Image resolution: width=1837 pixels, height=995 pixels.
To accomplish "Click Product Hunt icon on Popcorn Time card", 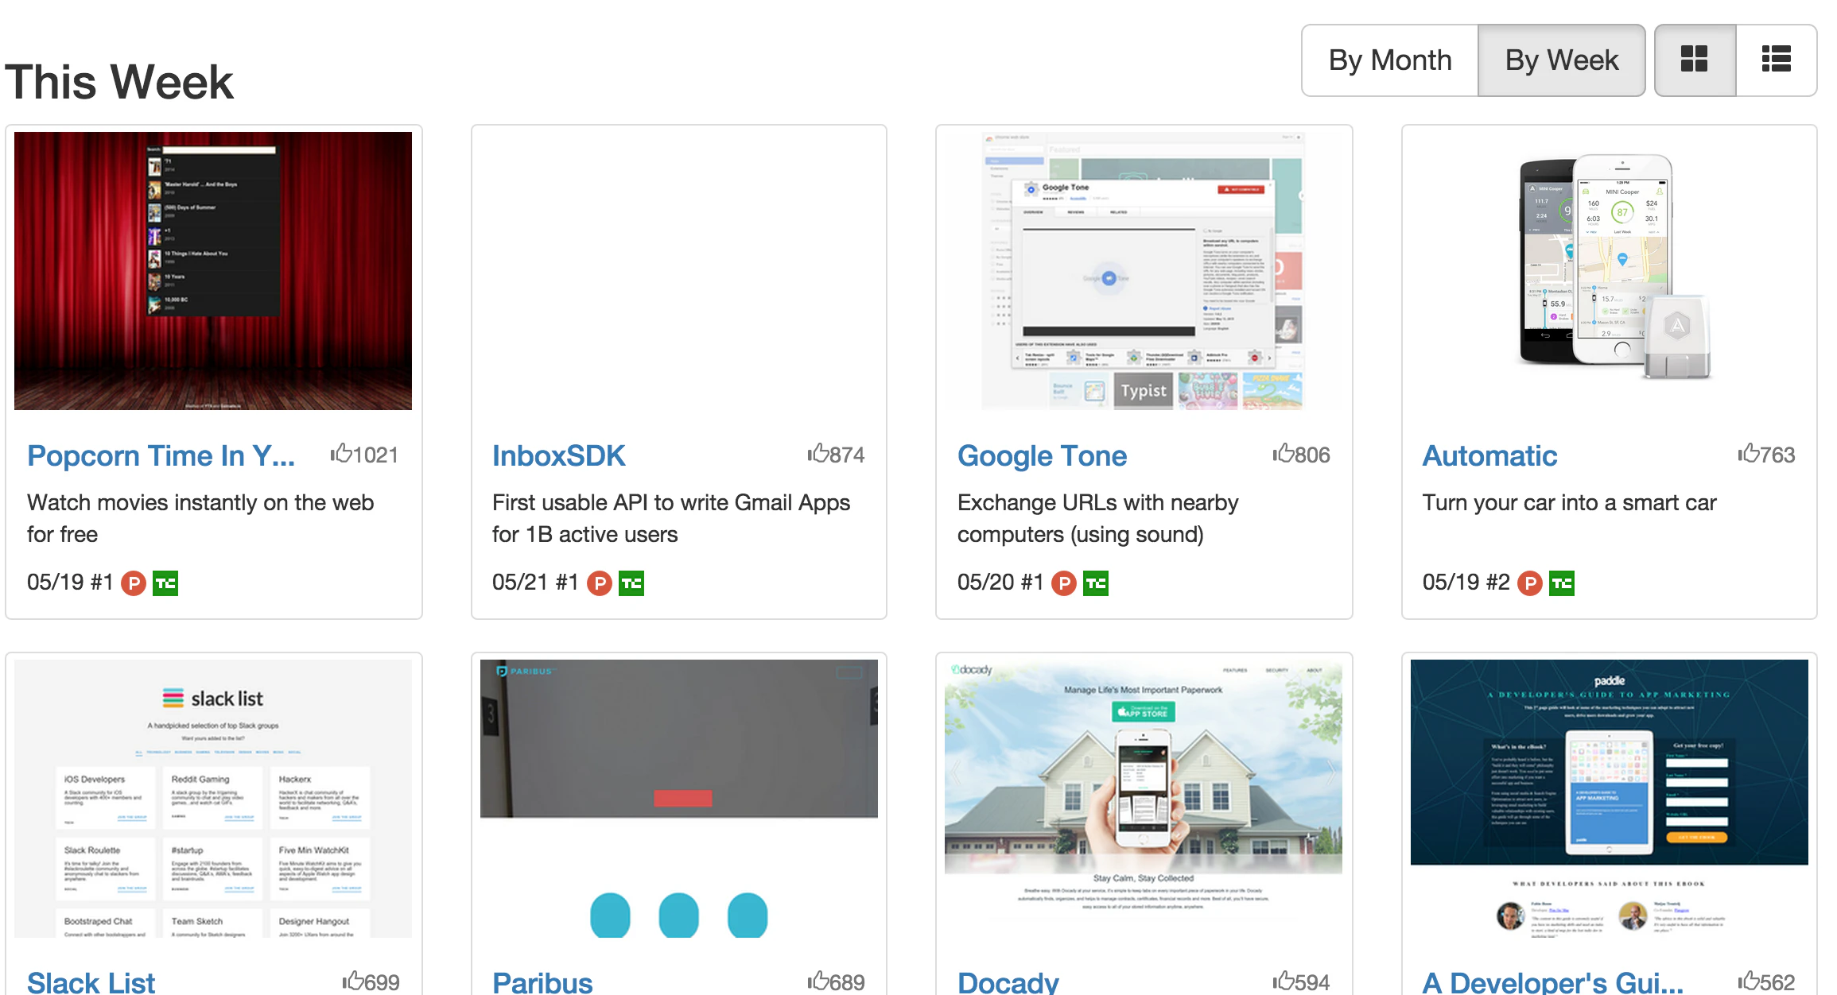I will pos(134,583).
